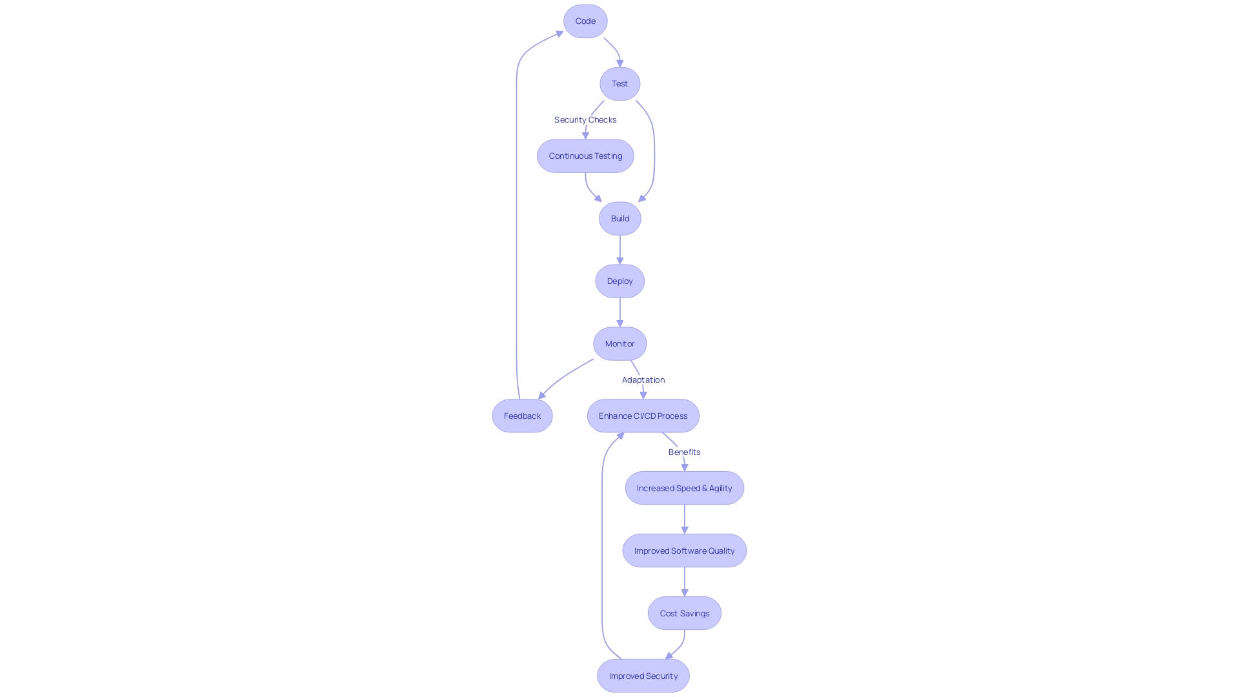
Task: Click the Feedback node
Action: coord(523,416)
